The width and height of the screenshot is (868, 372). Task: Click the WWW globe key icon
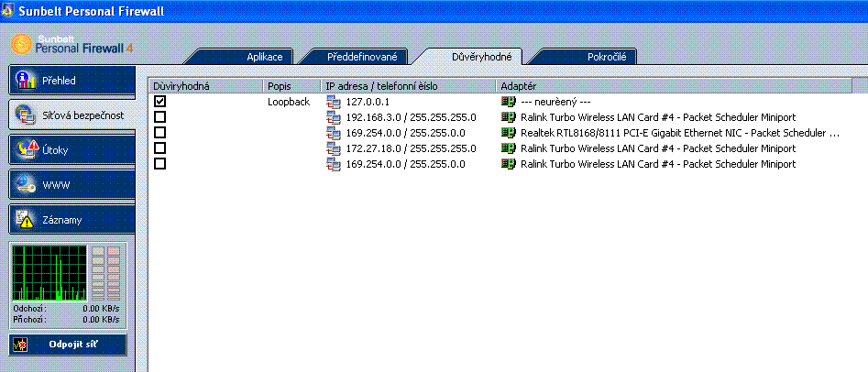26,185
